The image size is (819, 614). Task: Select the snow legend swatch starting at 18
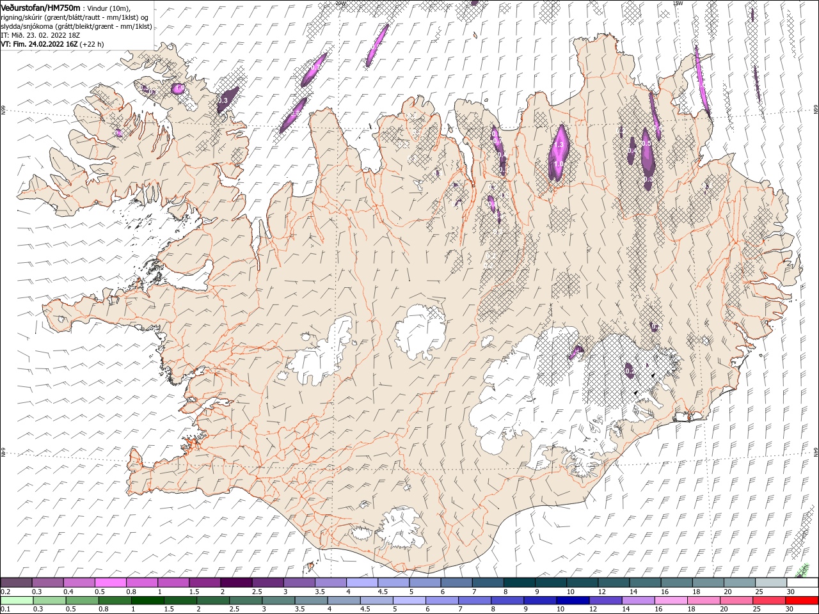click(x=707, y=582)
